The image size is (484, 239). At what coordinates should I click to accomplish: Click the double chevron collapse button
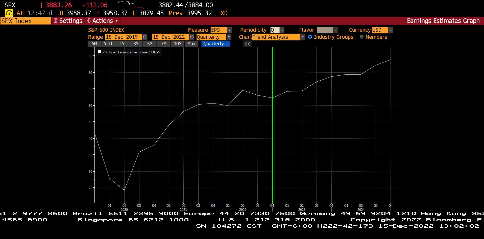[248, 44]
